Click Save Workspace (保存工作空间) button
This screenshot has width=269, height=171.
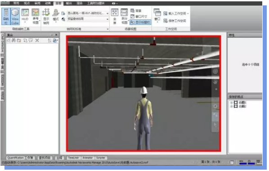tap(175, 21)
